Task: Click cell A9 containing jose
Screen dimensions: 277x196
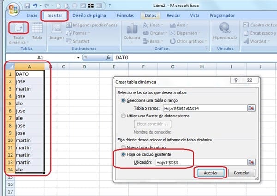Action: pyautogui.click(x=30, y=133)
